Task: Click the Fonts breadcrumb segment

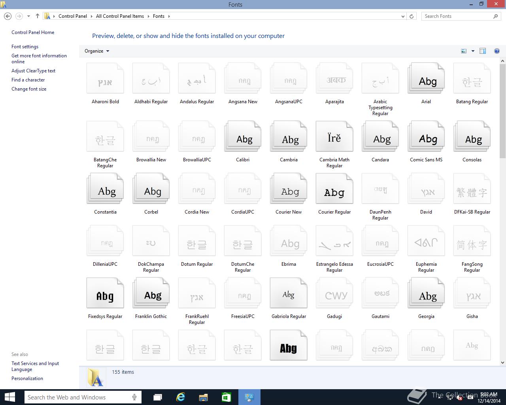Action: [x=159, y=16]
